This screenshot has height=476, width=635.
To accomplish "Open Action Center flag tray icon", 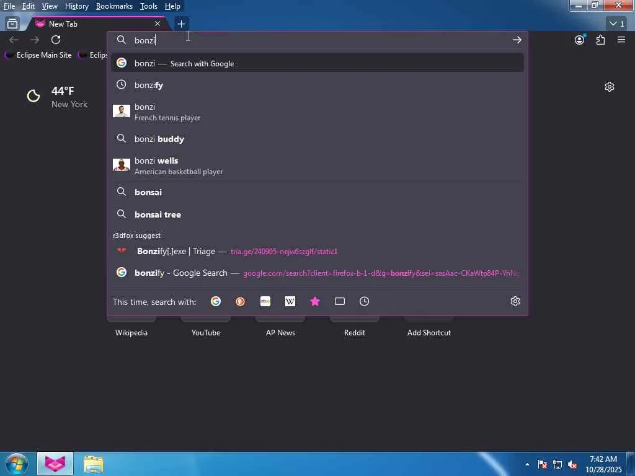I will [x=542, y=465].
